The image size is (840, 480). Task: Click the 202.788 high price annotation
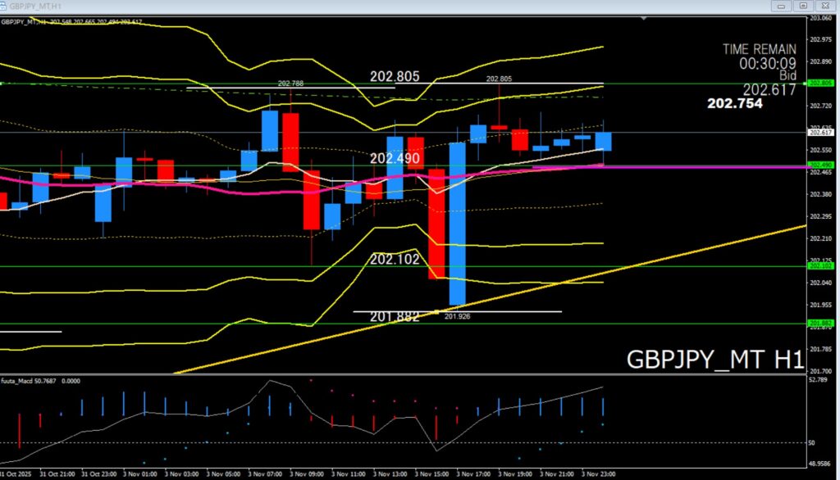click(290, 84)
